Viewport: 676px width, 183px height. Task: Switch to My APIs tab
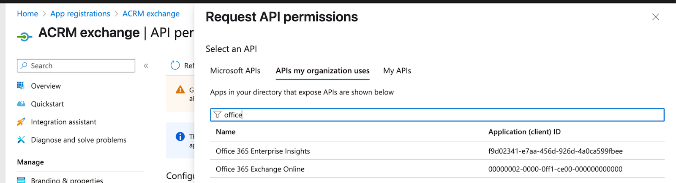(397, 71)
